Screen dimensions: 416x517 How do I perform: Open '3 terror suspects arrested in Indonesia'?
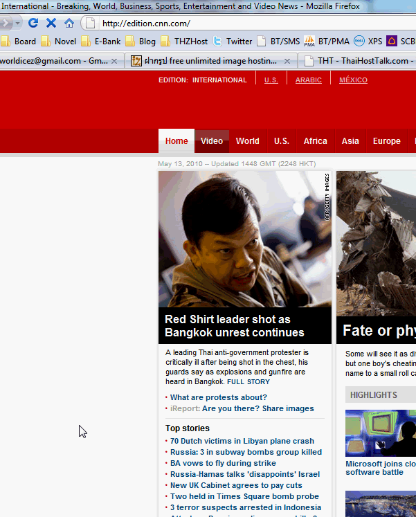click(246, 507)
